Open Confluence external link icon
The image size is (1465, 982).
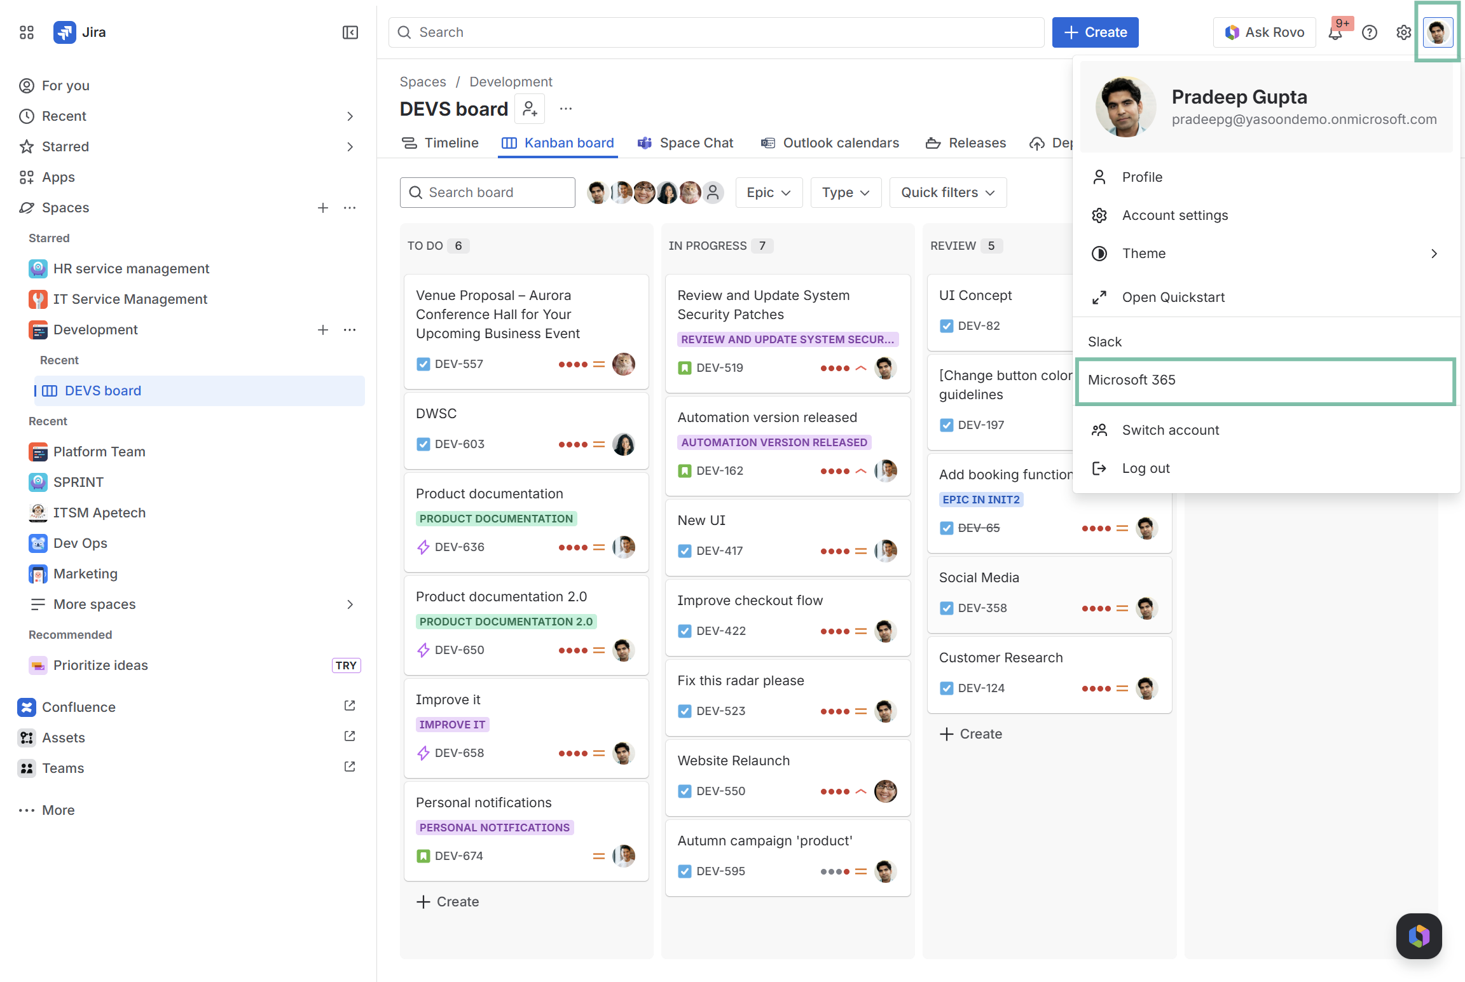pyautogui.click(x=350, y=706)
